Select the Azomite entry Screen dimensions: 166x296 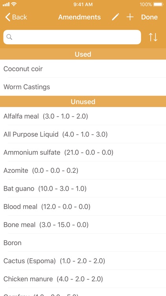coord(83,170)
